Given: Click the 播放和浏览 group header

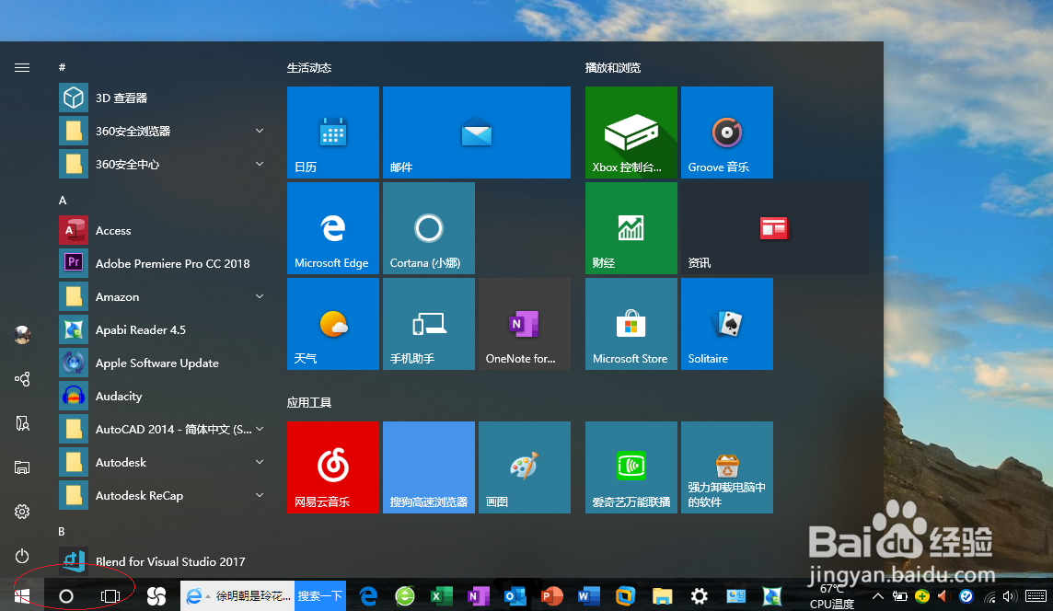Looking at the screenshot, I should (x=613, y=68).
